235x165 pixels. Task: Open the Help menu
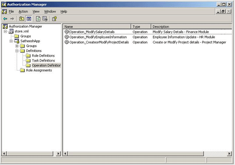point(64,12)
